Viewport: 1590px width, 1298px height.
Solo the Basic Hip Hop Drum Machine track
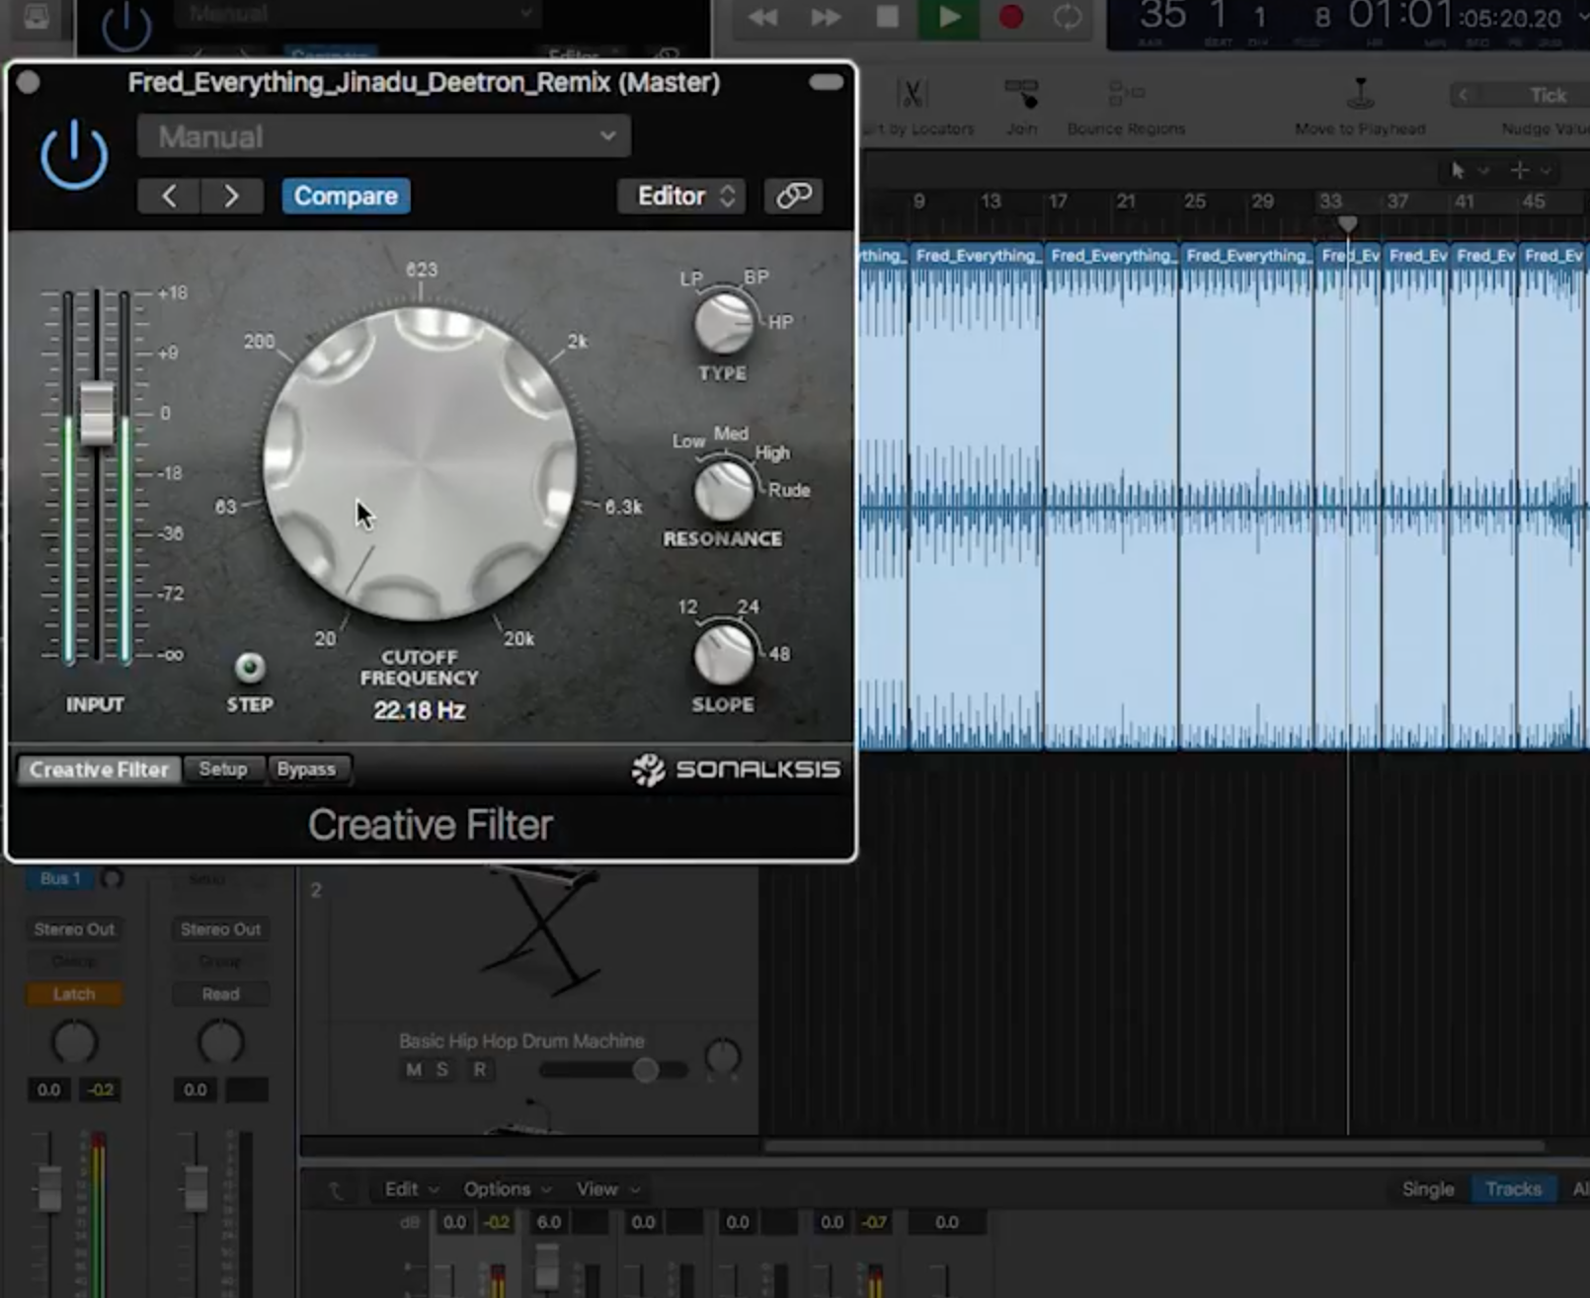click(x=442, y=1070)
